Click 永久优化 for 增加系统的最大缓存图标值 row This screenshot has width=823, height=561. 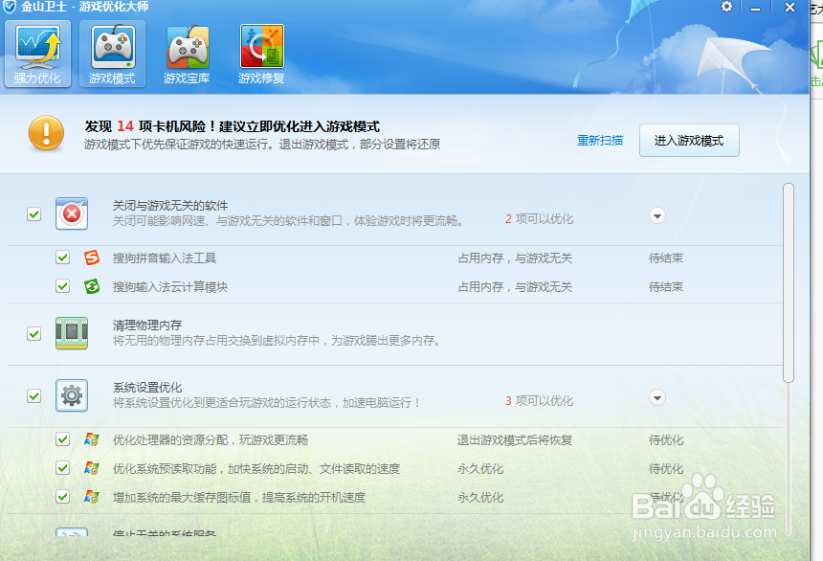[480, 497]
